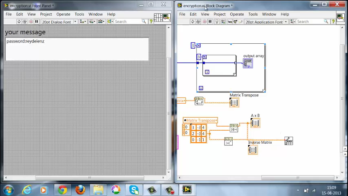This screenshot has height=196, width=348.
Task: Click connector pane grid icon
Action: pos(158,18)
